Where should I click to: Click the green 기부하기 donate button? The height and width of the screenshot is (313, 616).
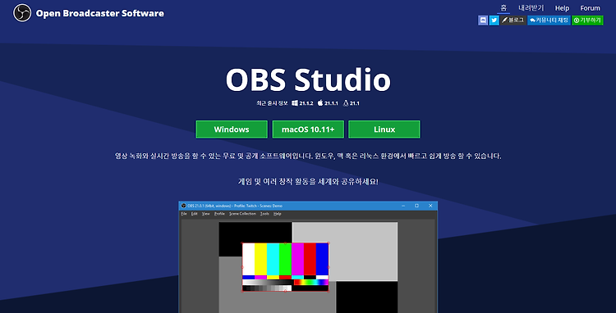pyautogui.click(x=587, y=20)
